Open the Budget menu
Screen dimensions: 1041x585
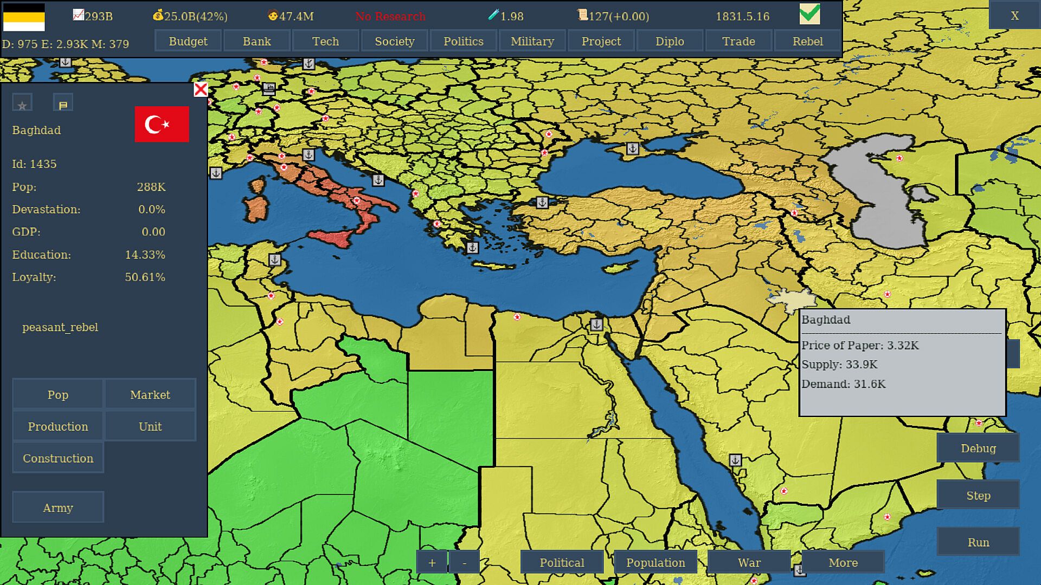(188, 41)
